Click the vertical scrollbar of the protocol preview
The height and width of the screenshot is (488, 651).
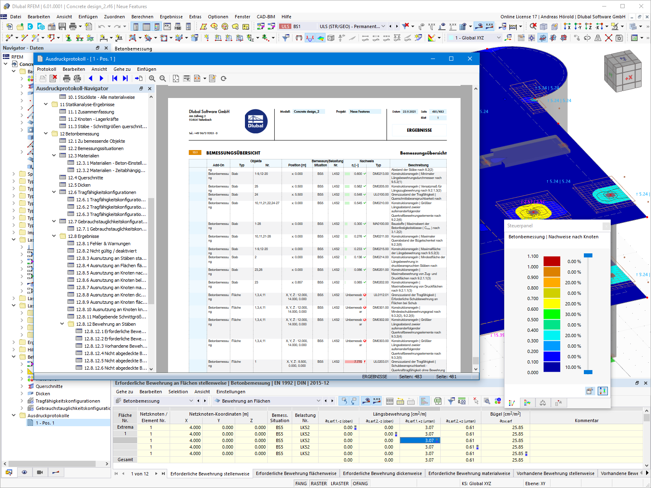tap(476, 228)
